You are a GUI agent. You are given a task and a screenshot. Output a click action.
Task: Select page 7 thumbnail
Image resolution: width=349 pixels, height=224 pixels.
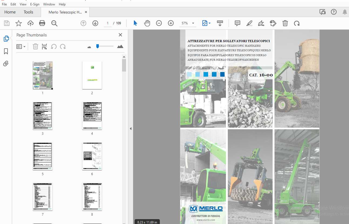(43, 197)
